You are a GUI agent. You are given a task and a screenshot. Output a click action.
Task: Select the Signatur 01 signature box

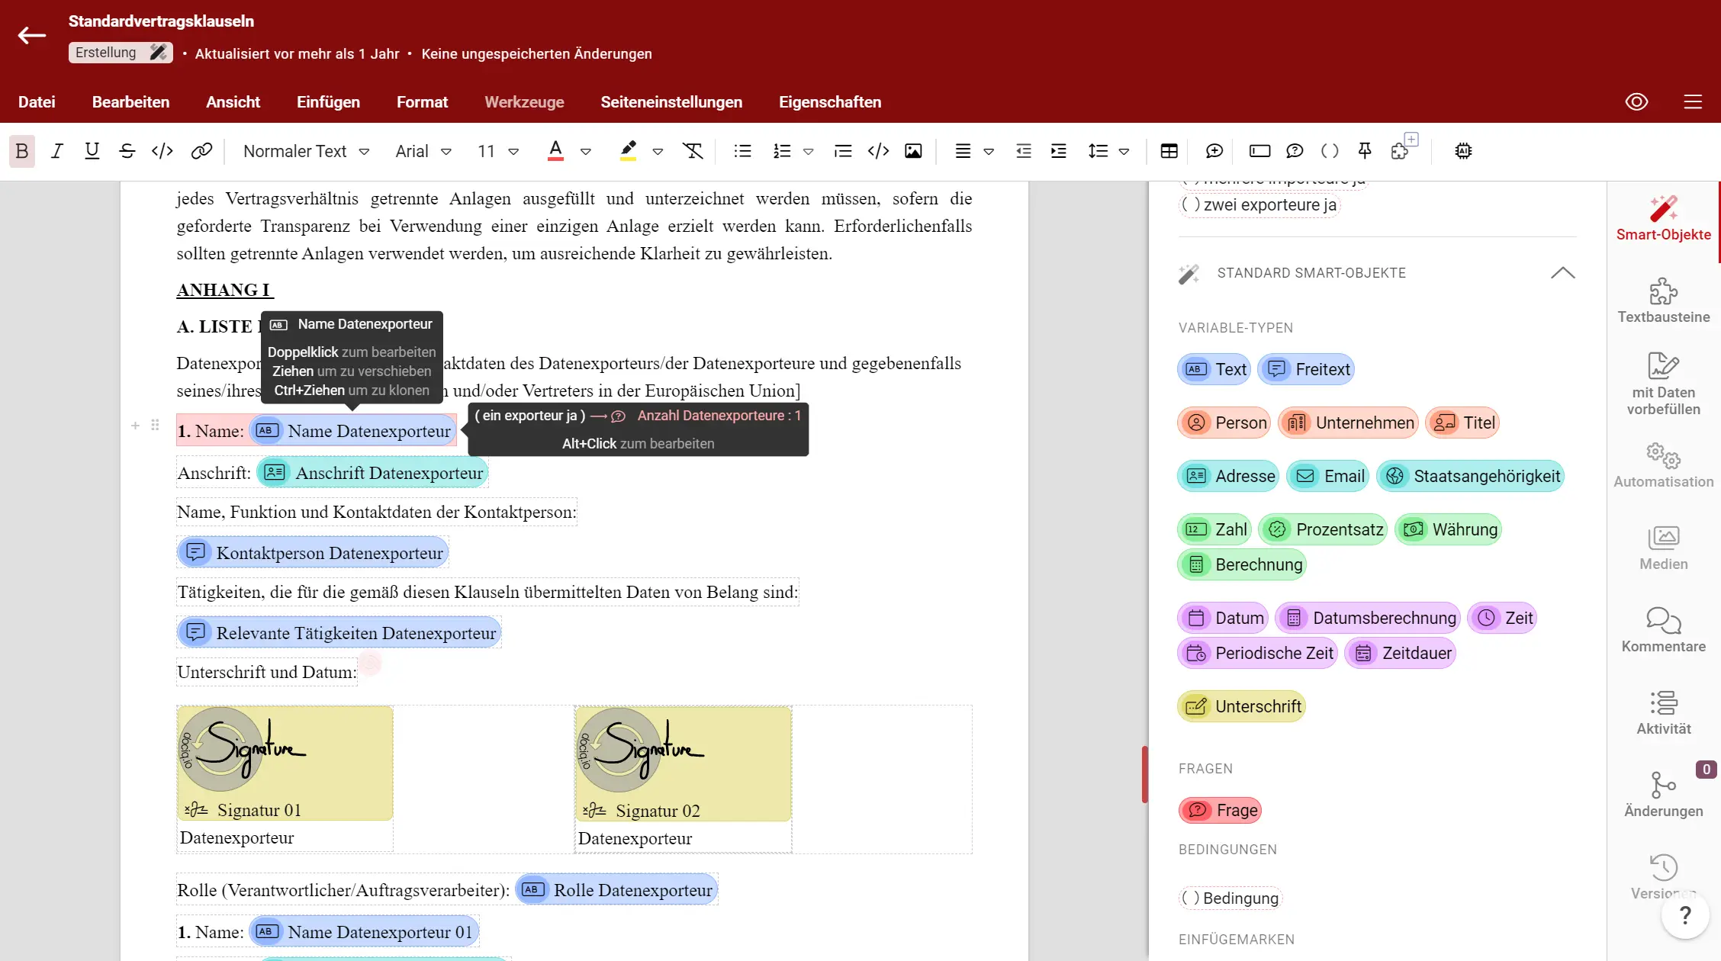[x=285, y=763]
